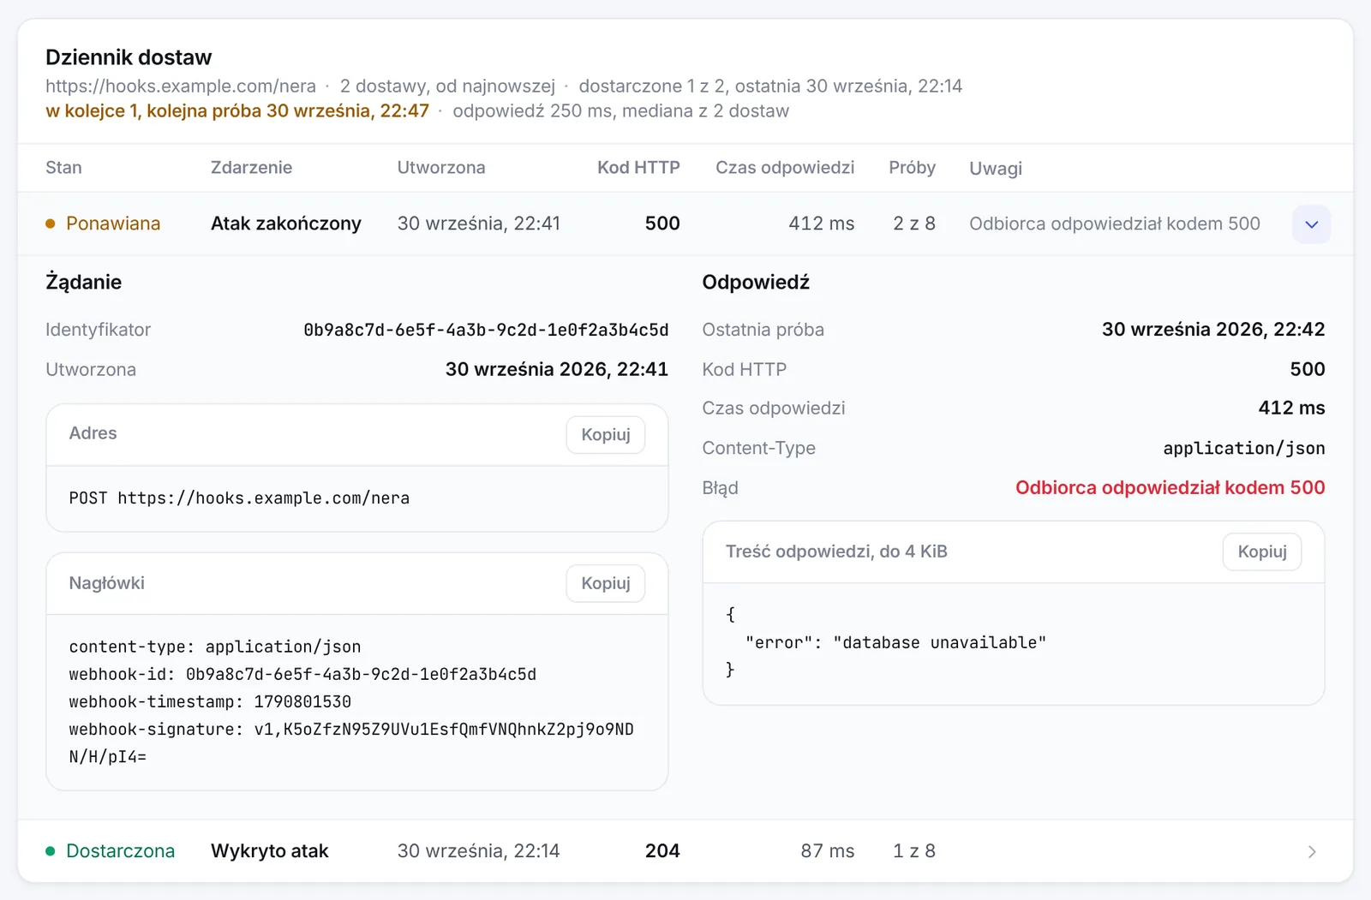The height and width of the screenshot is (900, 1371).
Task: Click the application/json Content-Type value
Action: tap(1244, 449)
